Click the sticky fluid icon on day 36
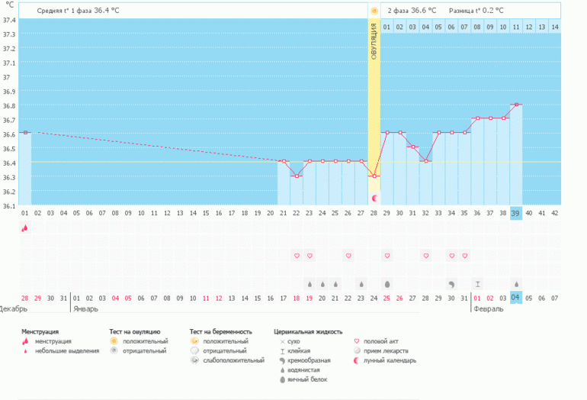This screenshot has height=400, width=587. click(477, 283)
